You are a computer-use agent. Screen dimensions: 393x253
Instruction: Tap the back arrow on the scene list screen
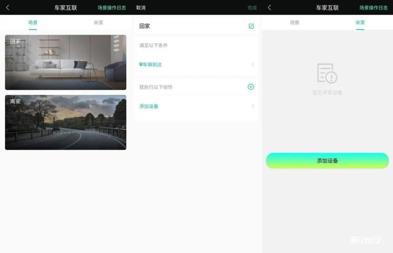point(8,8)
